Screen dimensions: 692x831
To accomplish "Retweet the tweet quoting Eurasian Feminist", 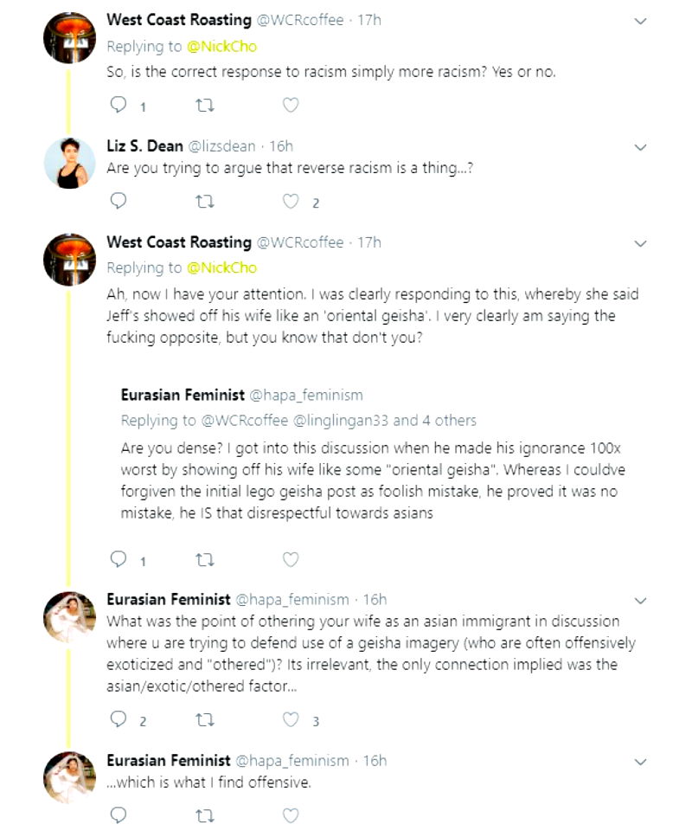I will (x=205, y=560).
